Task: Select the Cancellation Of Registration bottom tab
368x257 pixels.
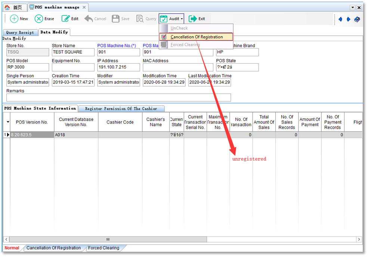Action: point(53,248)
